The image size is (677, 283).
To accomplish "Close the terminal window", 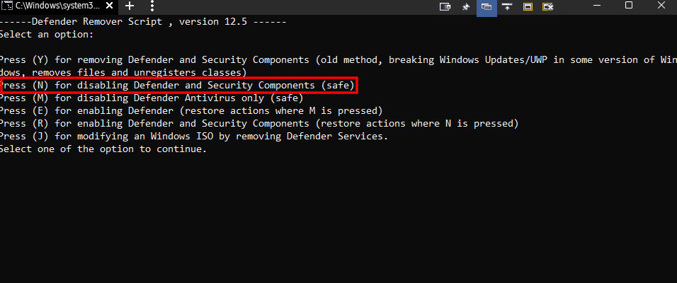I will pos(661,6).
